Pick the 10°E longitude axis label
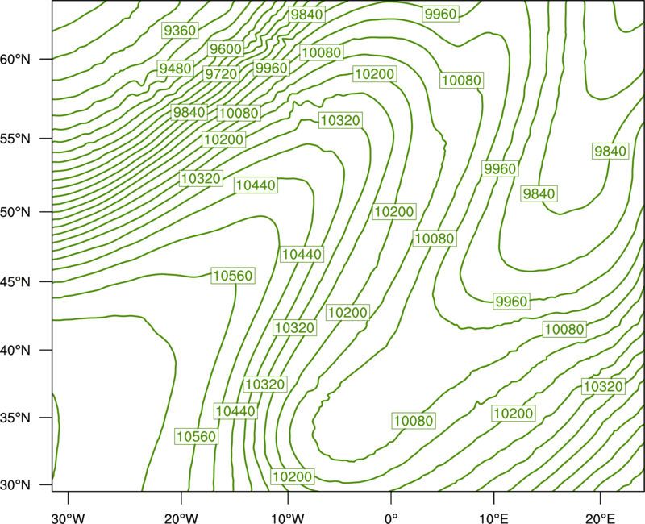 [x=493, y=518]
